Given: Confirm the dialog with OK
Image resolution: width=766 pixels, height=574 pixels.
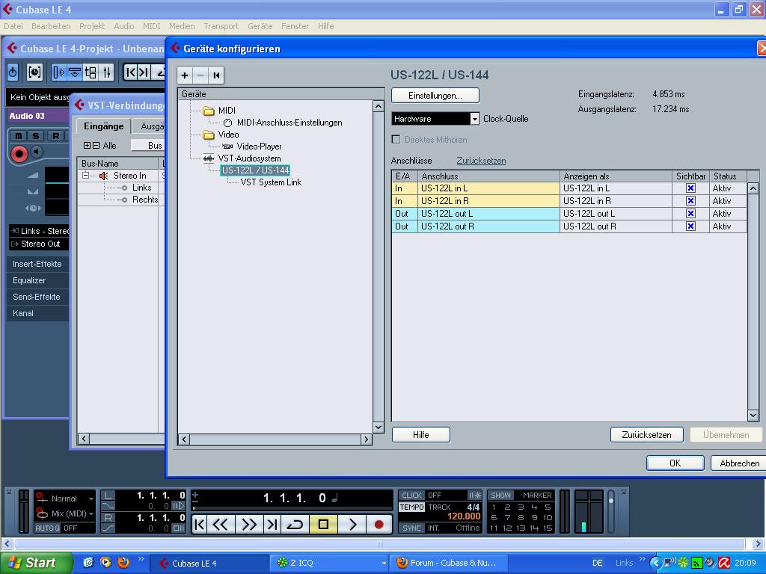Looking at the screenshot, I should pyautogui.click(x=675, y=463).
